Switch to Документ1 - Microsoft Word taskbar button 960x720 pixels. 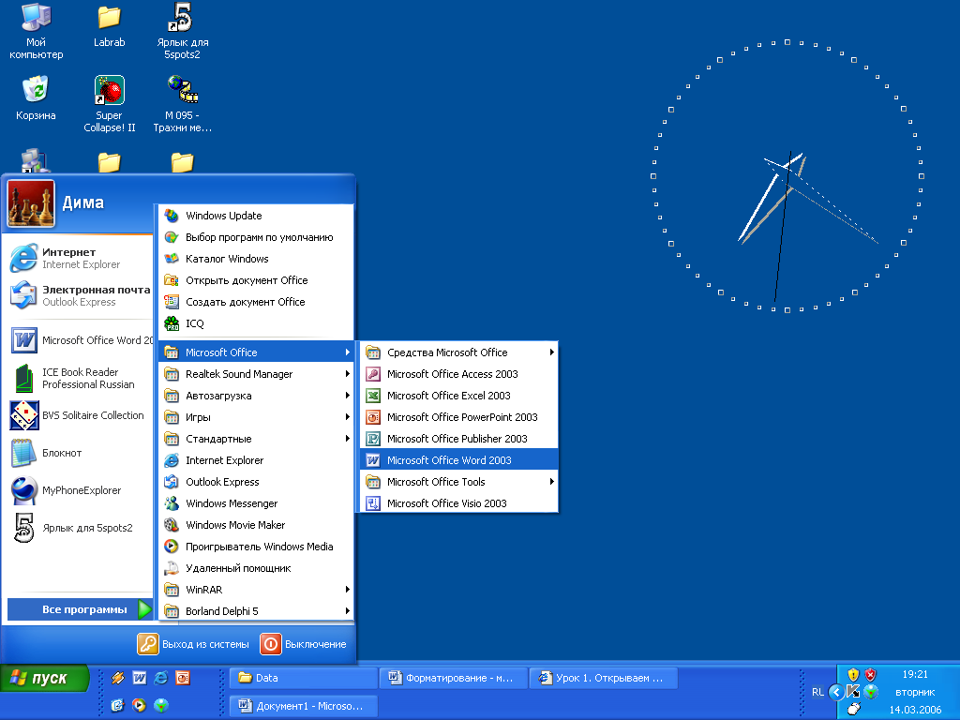(303, 706)
